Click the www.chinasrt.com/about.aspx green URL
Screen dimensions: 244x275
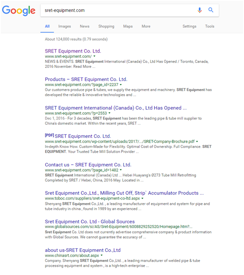click(72, 255)
